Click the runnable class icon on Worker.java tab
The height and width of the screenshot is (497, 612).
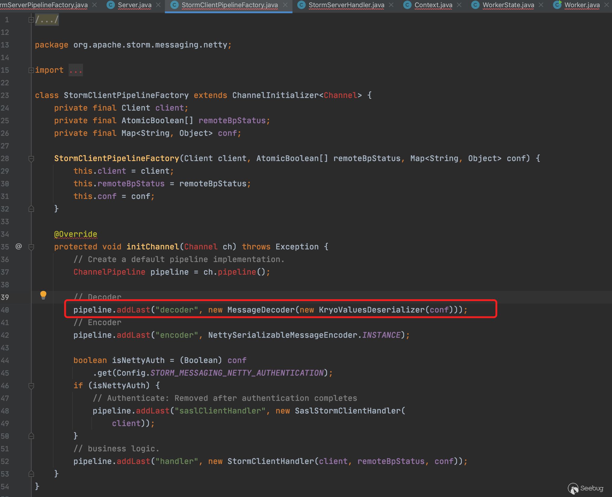(x=557, y=5)
